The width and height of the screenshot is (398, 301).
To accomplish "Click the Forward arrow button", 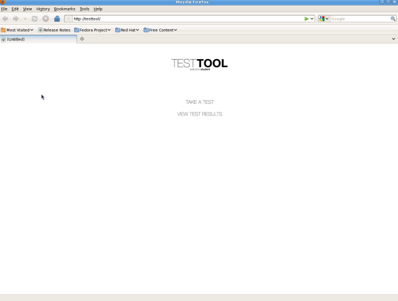I will point(16,19).
